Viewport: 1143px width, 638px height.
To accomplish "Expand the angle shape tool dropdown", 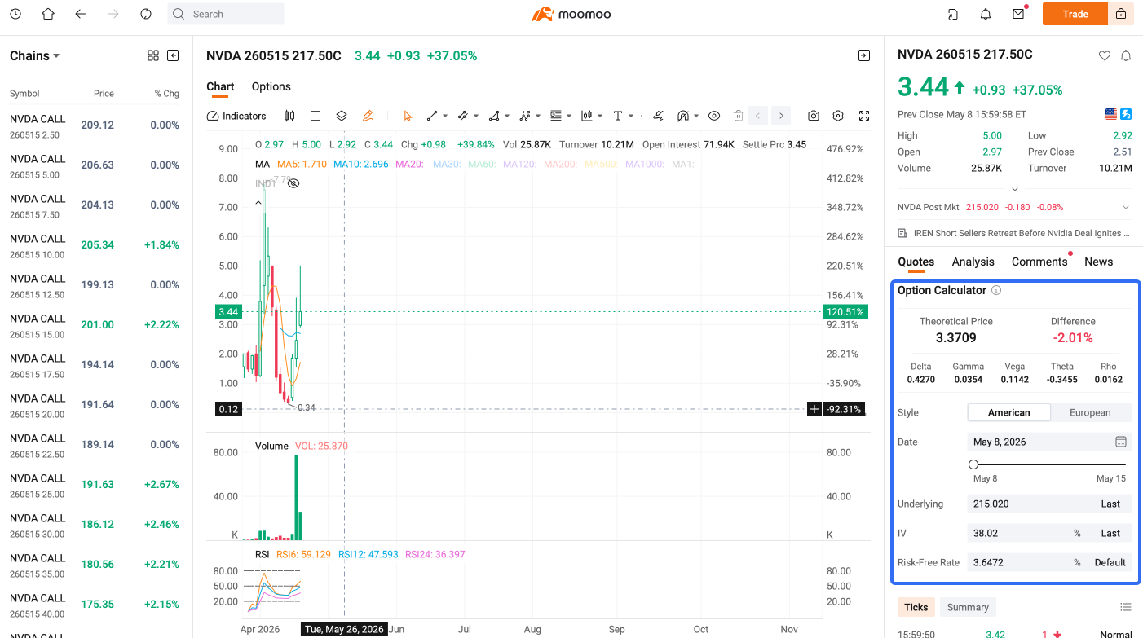I will (507, 116).
